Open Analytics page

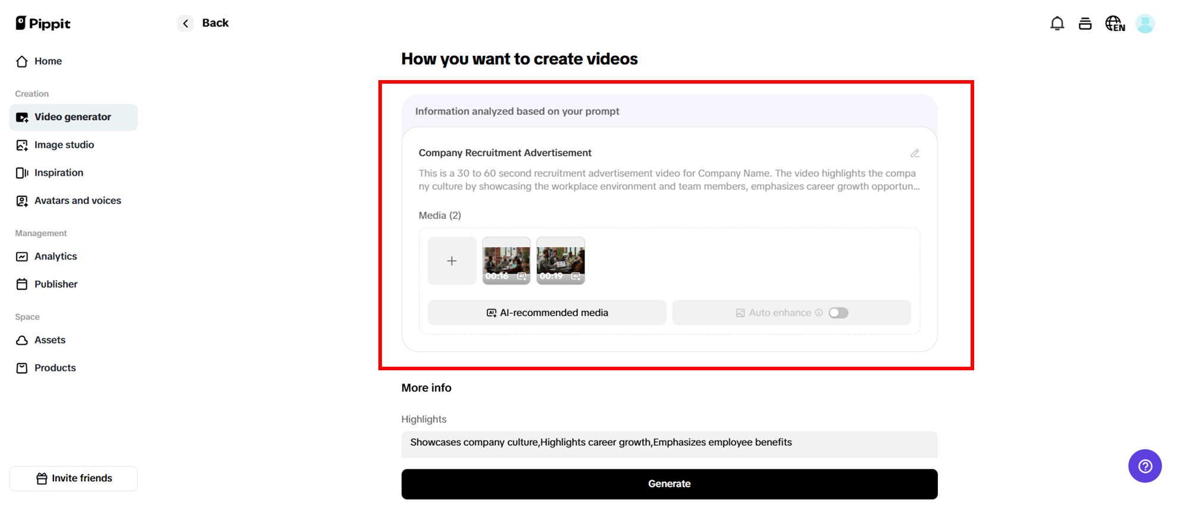pyautogui.click(x=55, y=256)
